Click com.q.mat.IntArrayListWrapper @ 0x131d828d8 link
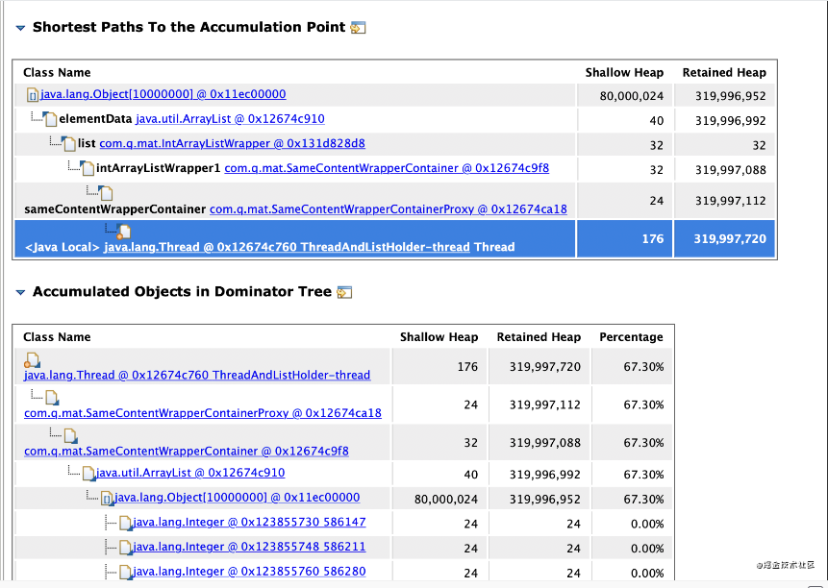 pos(232,144)
